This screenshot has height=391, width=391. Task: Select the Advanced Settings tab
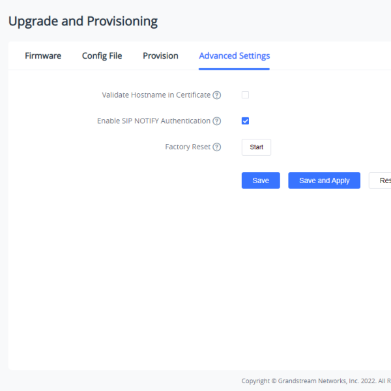coord(234,56)
